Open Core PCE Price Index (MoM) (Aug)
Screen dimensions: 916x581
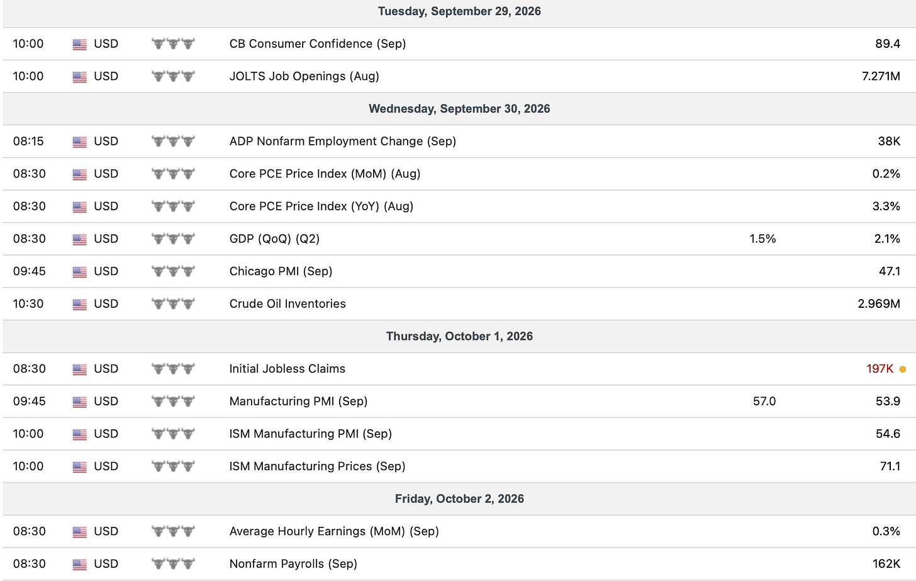click(325, 174)
